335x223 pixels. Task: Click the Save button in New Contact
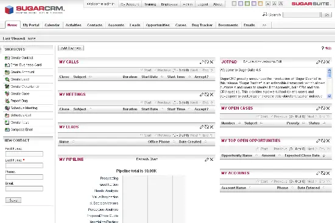coord(13,200)
